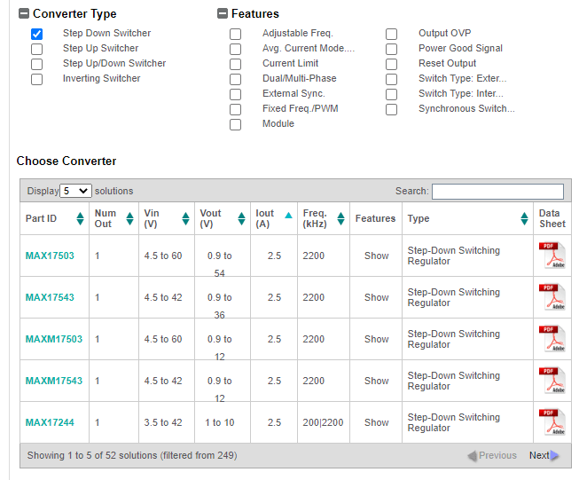Open the MAX17244 part link
579x480 pixels.
tap(50, 422)
